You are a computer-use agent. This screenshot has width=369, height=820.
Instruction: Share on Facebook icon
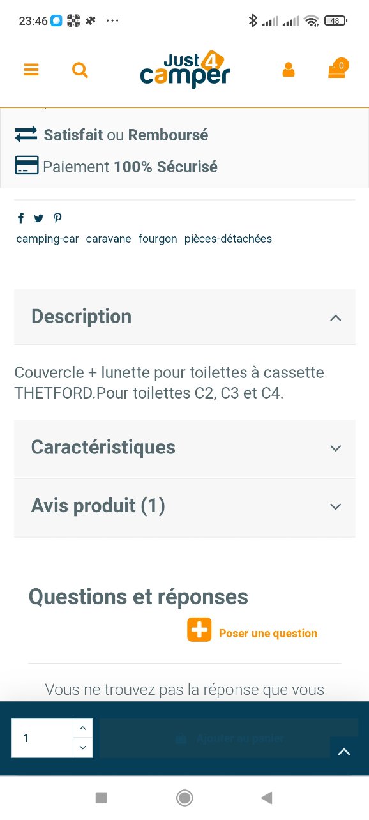point(20,218)
